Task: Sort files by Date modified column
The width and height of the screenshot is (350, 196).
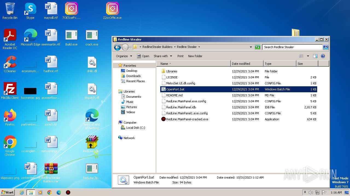Action: [x=247, y=64]
